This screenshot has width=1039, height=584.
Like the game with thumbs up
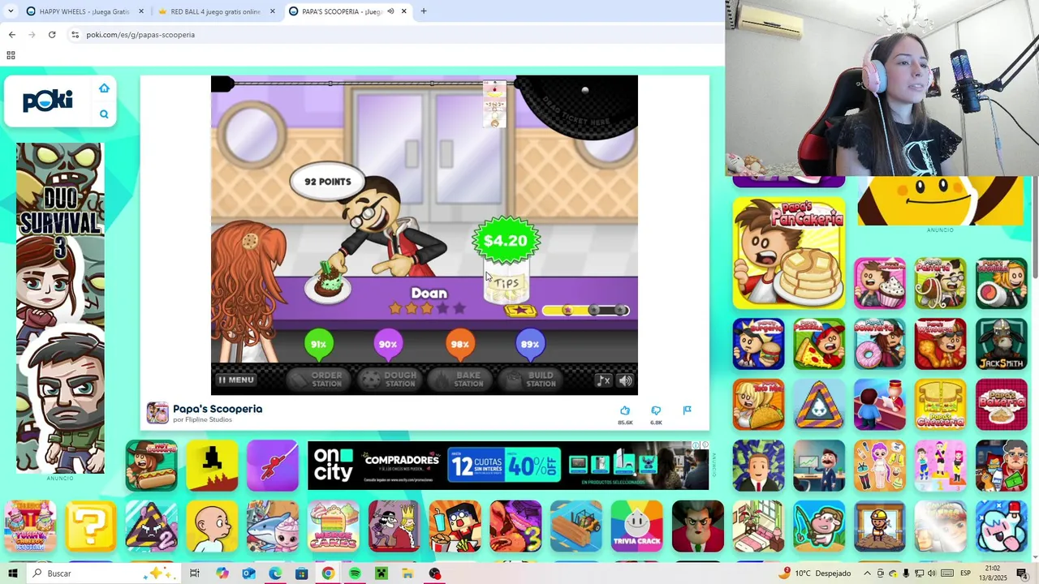tap(625, 411)
